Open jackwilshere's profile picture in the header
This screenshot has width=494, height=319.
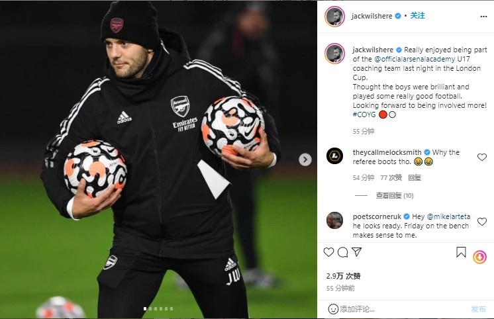coord(334,16)
